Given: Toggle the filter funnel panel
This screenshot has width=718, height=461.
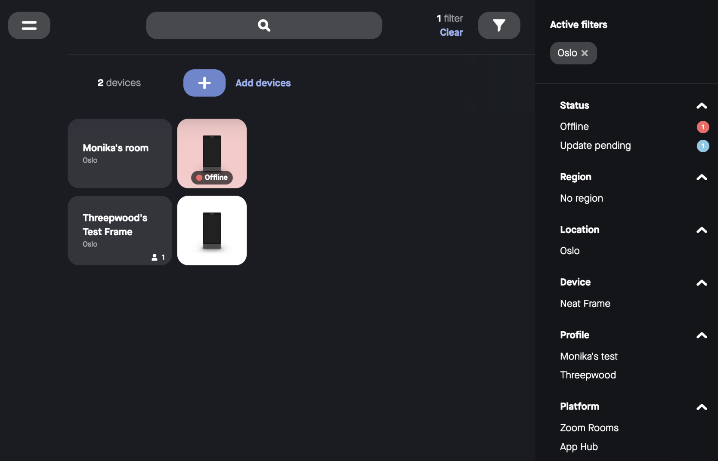Looking at the screenshot, I should [498, 25].
